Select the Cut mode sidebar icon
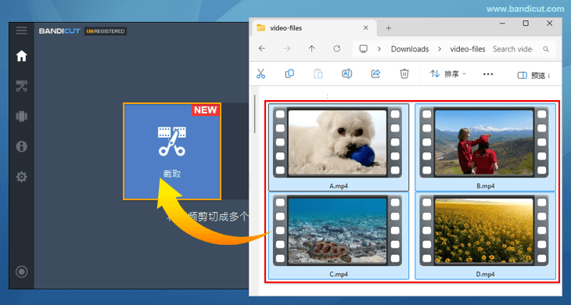571x305 pixels. 21,86
